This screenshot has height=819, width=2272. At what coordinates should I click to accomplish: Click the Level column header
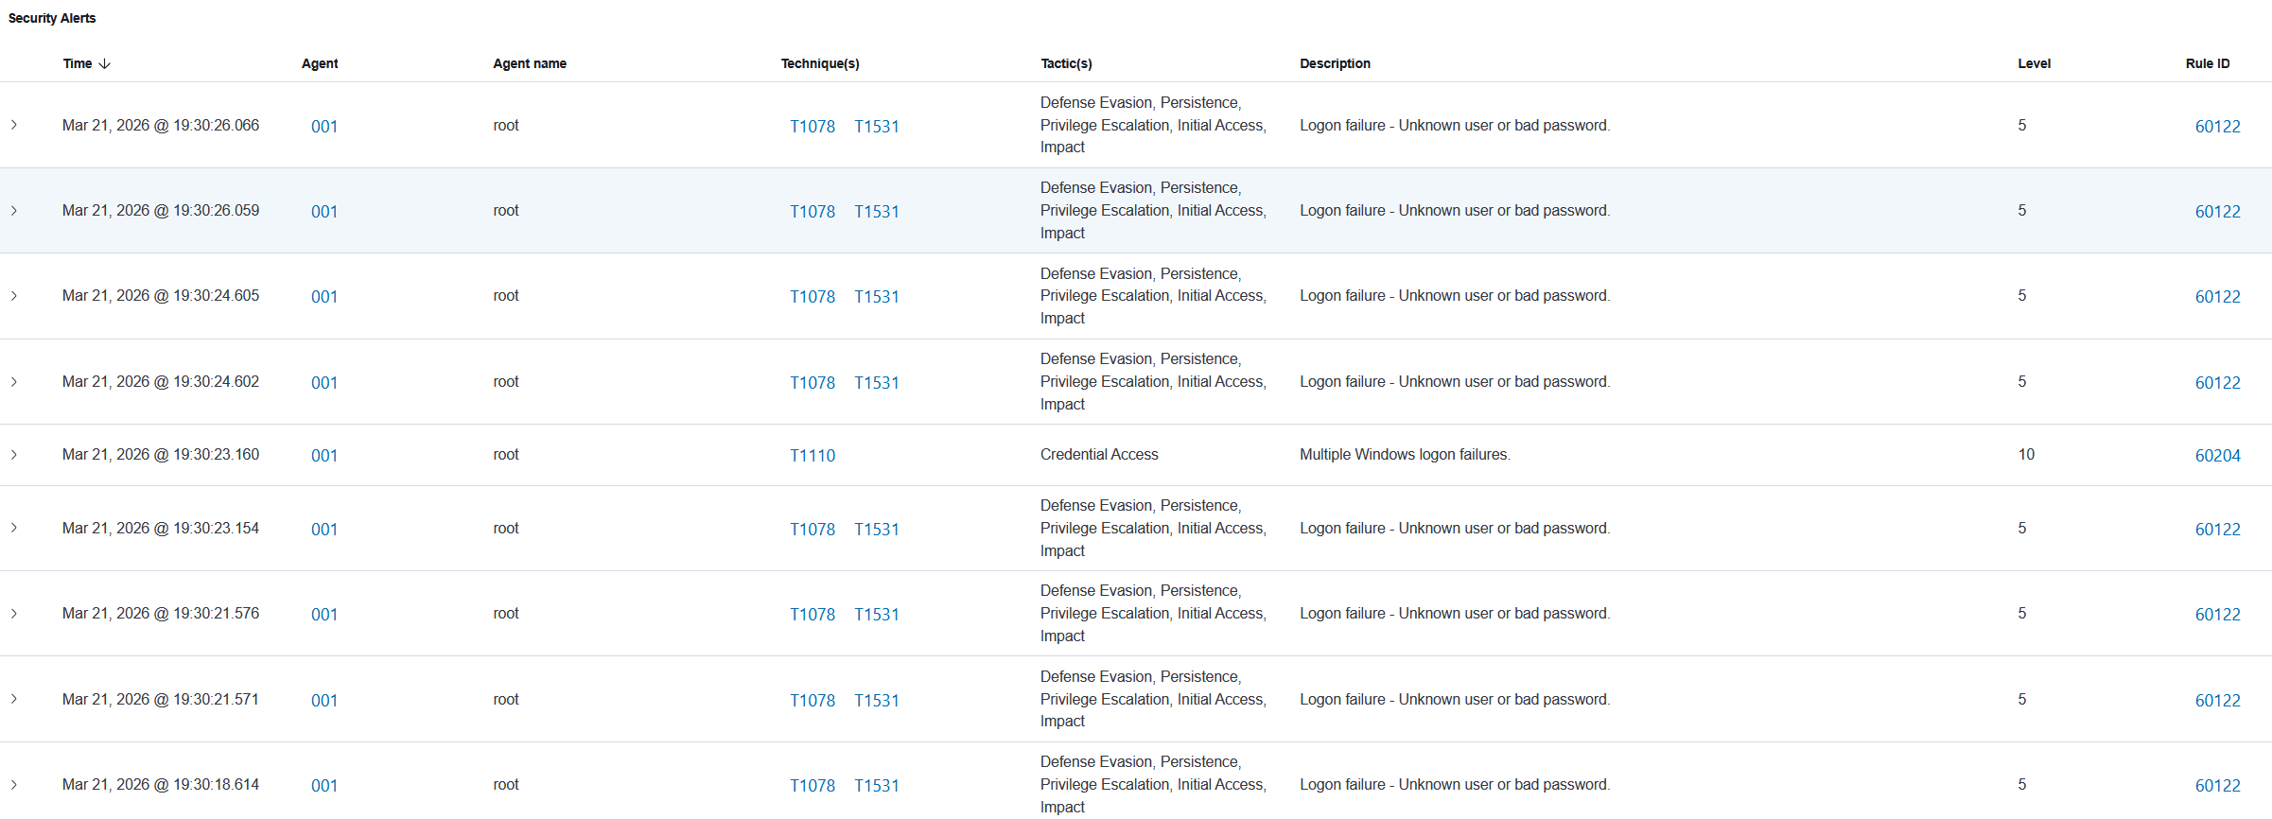tap(2034, 64)
